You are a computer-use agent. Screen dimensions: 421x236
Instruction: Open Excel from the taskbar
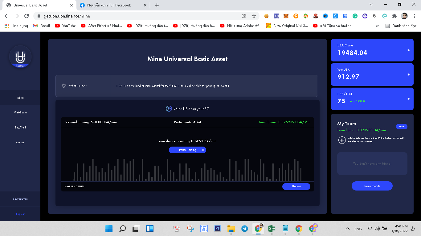(x=272, y=228)
